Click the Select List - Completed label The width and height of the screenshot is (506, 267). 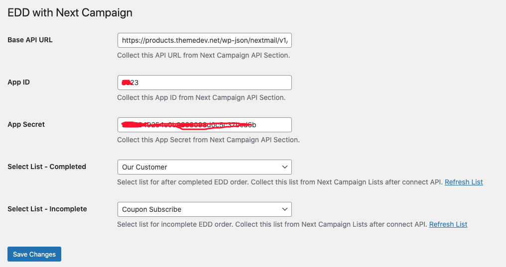pyautogui.click(x=47, y=167)
